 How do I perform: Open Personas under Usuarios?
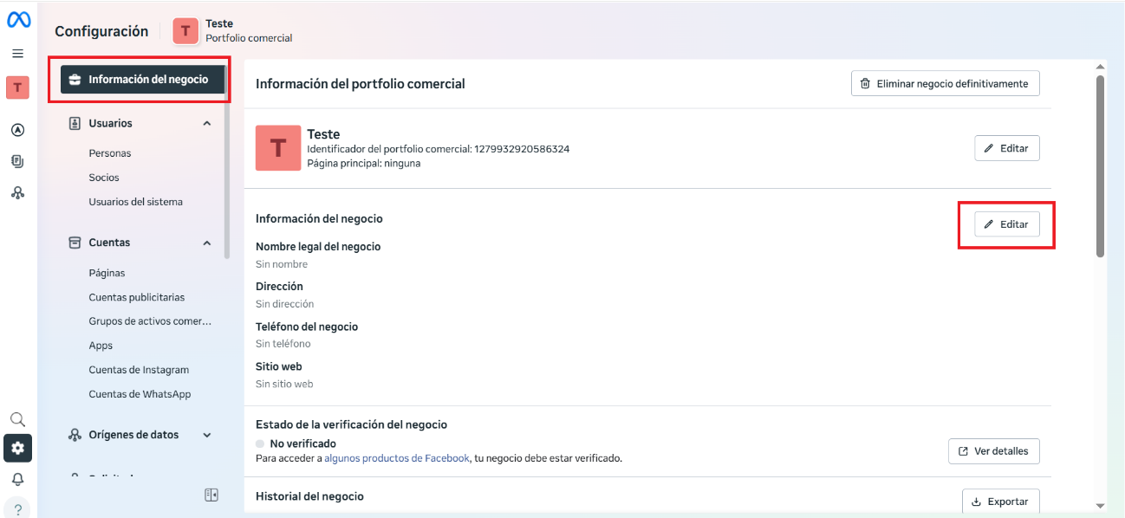tap(110, 153)
